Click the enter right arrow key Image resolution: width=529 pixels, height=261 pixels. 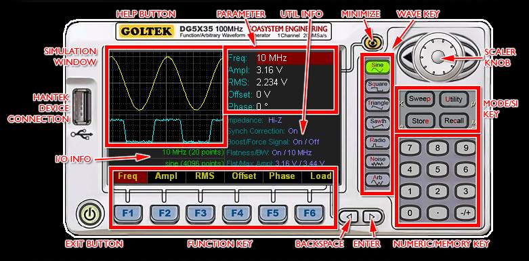372,217
